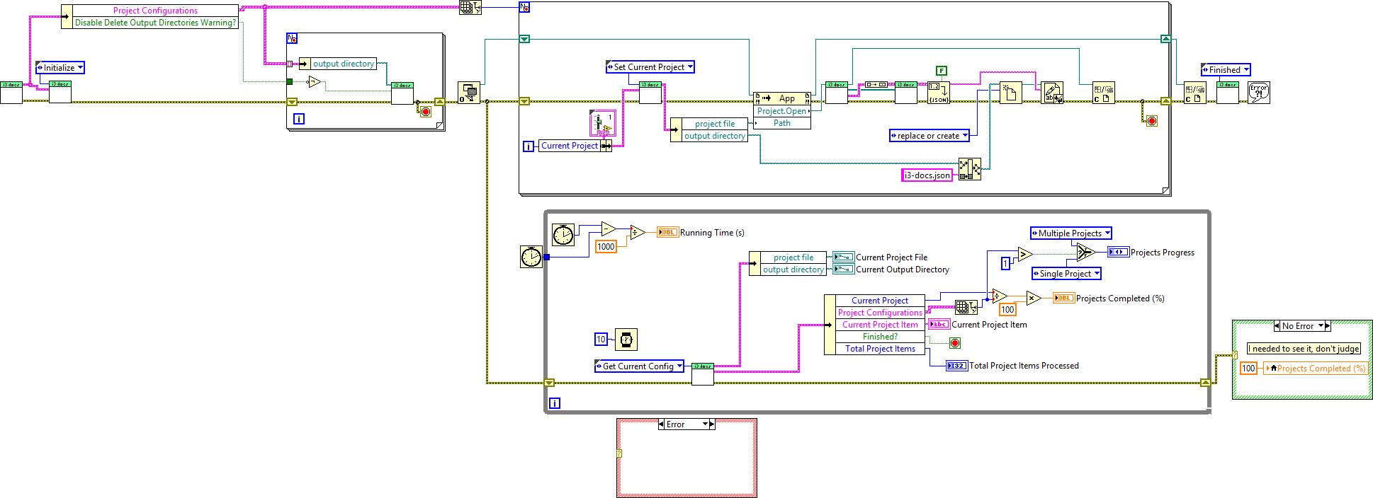
Task: Click the iteration terminal left of Current Project variable
Action: (529, 146)
